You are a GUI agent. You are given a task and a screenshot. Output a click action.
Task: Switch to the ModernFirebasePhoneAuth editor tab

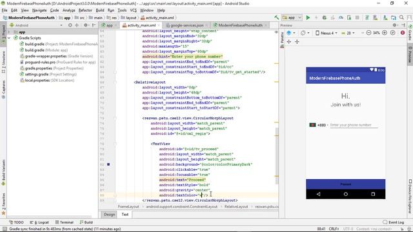pyautogui.click(x=240, y=25)
